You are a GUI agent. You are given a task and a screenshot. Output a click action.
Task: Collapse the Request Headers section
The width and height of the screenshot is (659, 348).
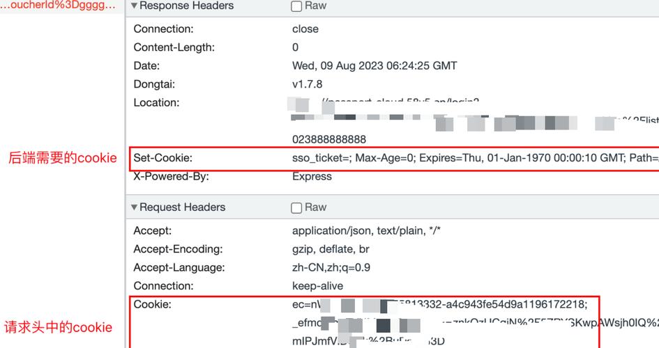[135, 207]
